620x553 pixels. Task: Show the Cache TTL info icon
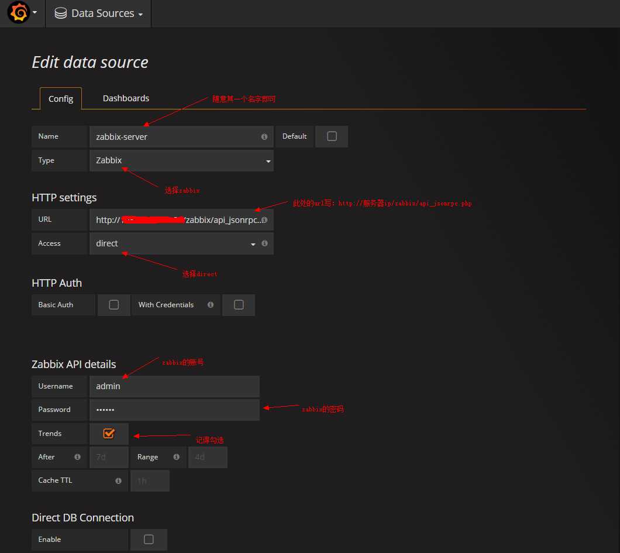point(118,480)
